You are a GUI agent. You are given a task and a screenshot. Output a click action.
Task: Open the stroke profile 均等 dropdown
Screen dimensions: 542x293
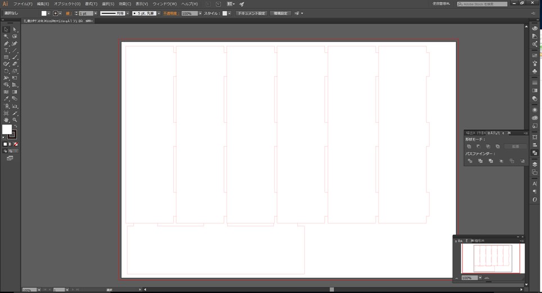128,13
